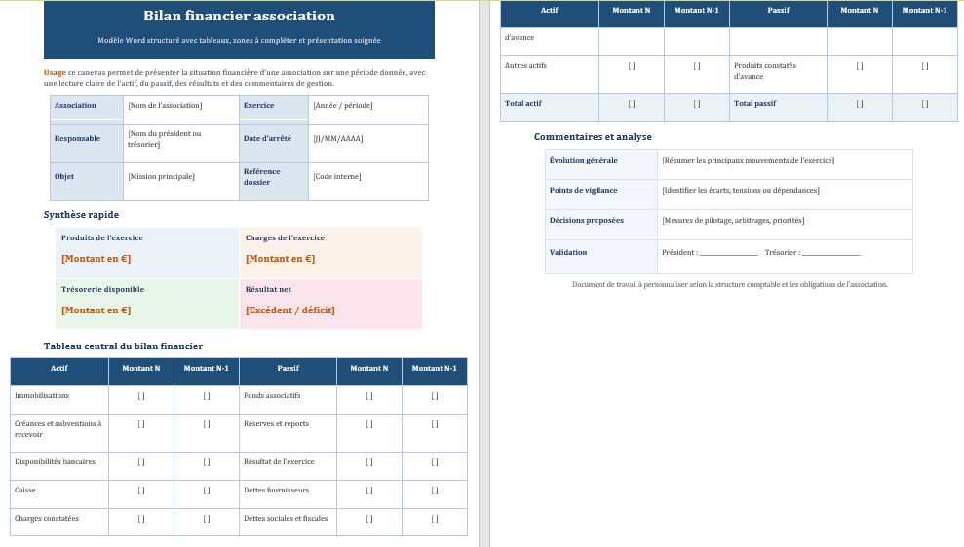
Task: Select the '[Nom du président ou trésorier]' field
Action: tap(164, 139)
